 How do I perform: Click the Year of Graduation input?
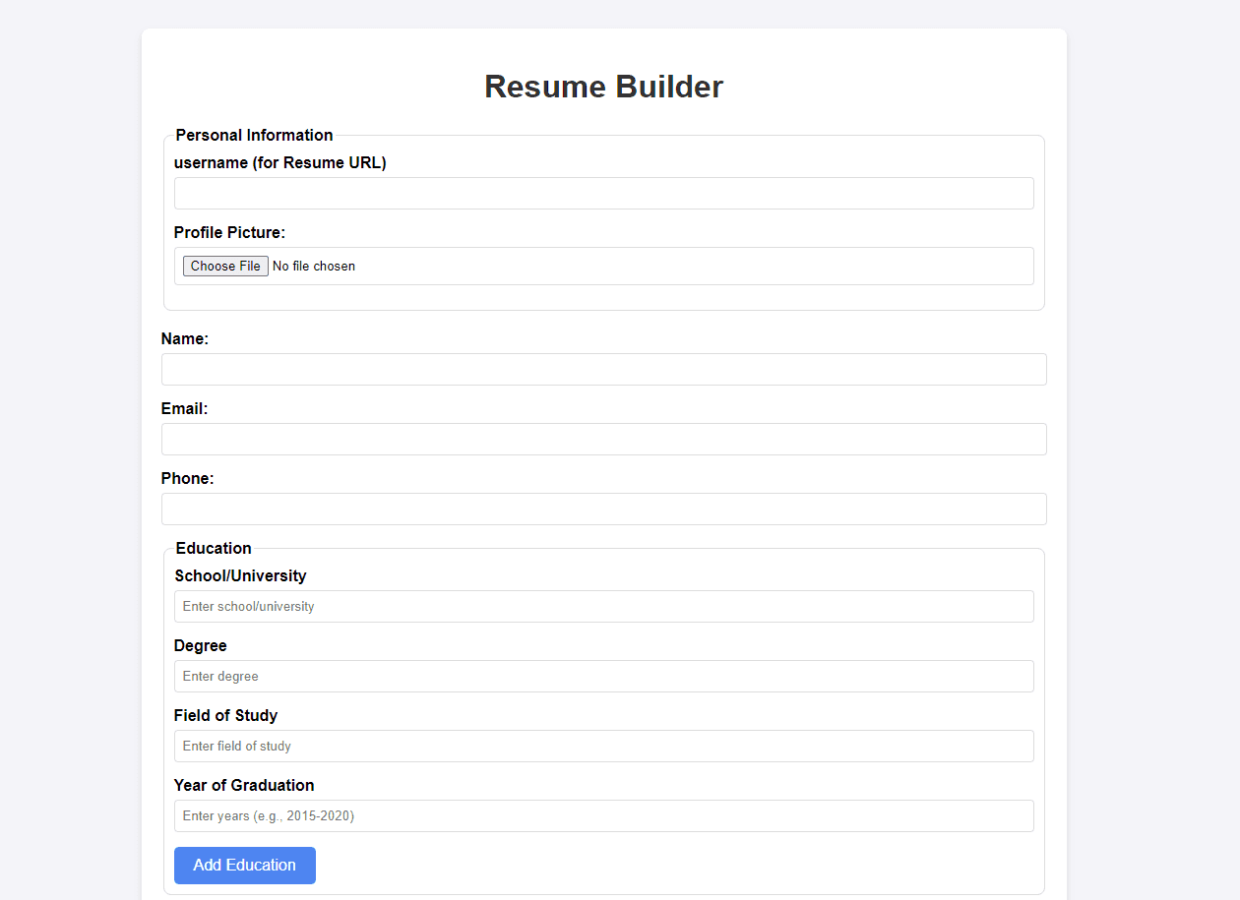(x=603, y=815)
